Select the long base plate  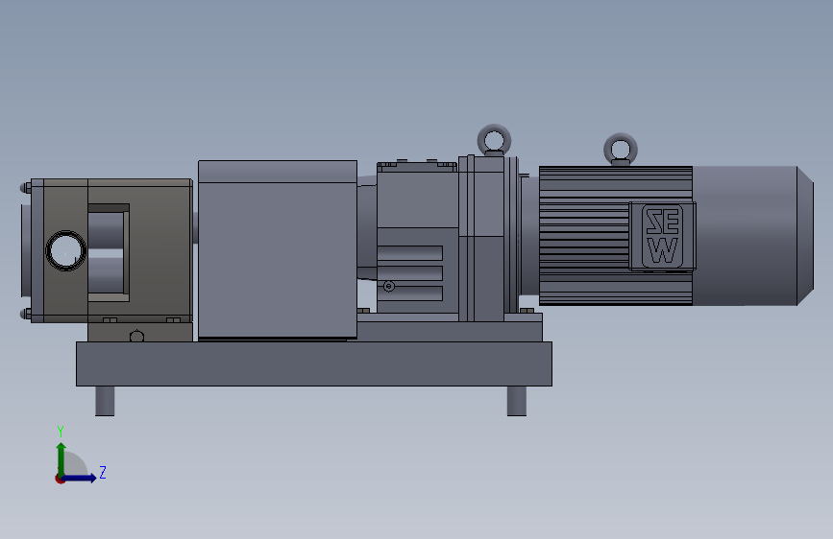click(314, 363)
